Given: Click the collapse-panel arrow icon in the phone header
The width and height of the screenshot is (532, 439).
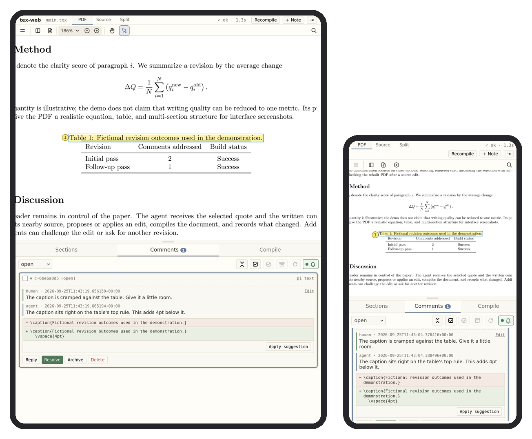Looking at the screenshot, I should tap(509, 154).
